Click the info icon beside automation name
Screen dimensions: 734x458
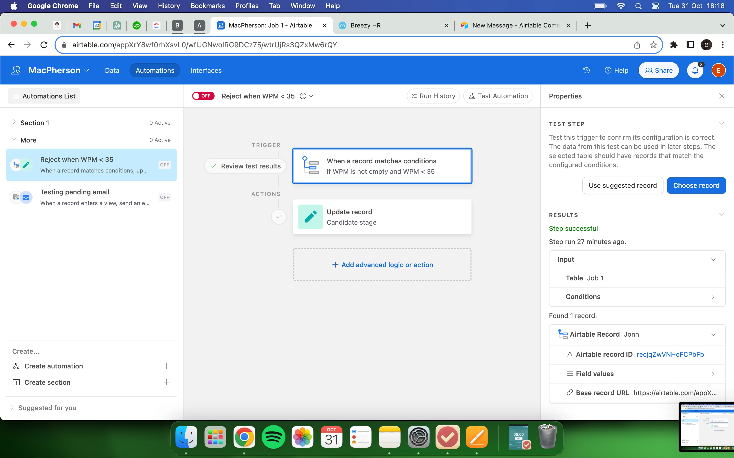coord(303,96)
